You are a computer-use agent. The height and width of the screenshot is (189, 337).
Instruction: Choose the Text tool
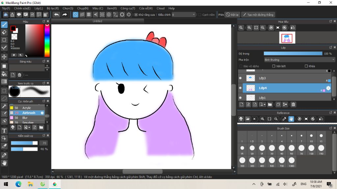(x=4, y=131)
